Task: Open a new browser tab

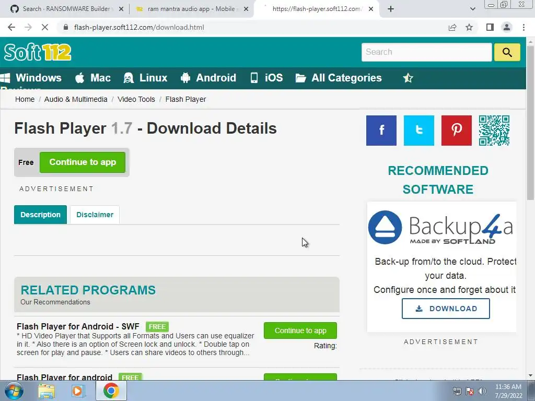Action: tap(391, 9)
